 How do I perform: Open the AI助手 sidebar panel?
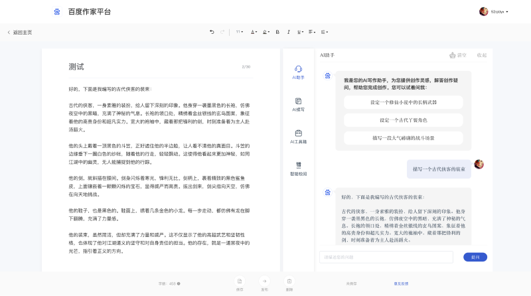point(298,72)
